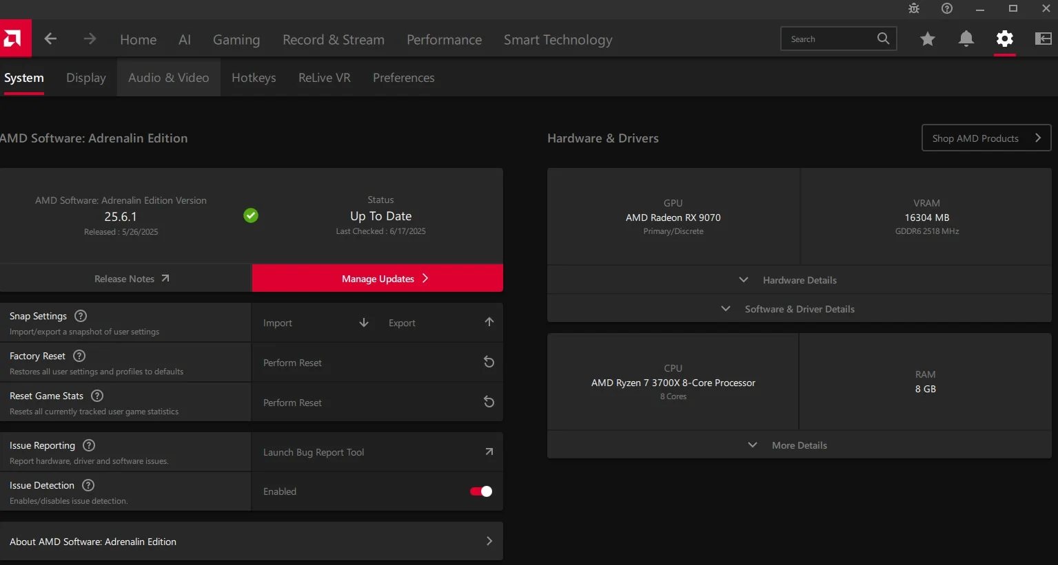Expand More Details under CPU

[800, 445]
